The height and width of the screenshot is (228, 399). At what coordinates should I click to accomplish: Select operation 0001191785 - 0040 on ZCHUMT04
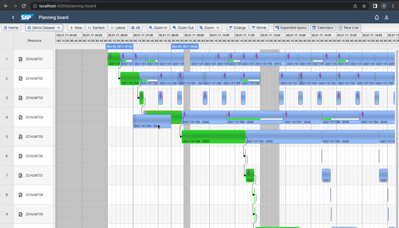point(204,117)
